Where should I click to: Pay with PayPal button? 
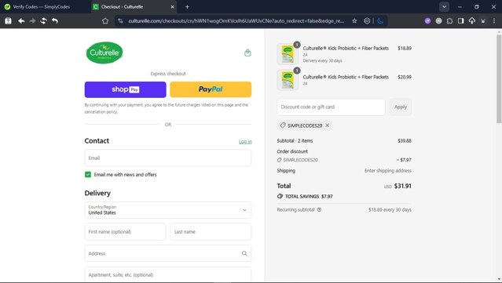point(211,89)
